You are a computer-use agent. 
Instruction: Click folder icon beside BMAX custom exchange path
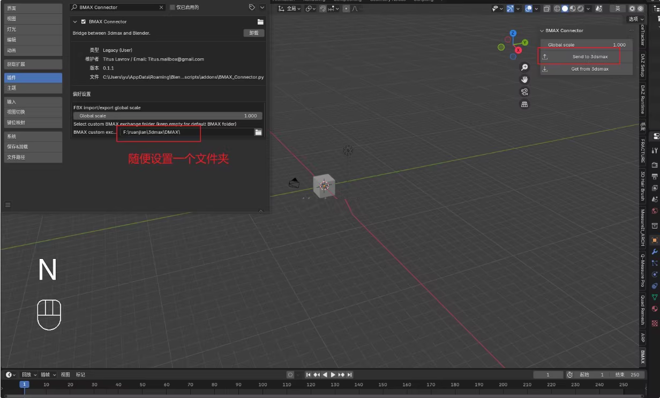click(258, 132)
